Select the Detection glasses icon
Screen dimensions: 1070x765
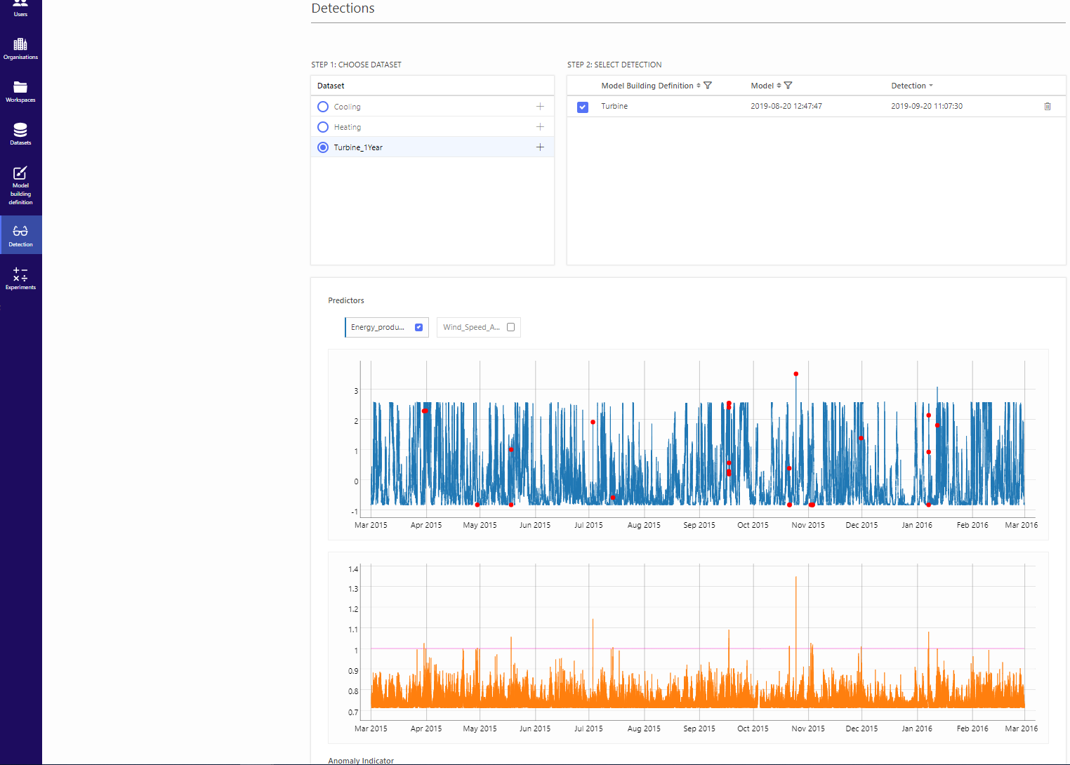point(20,231)
